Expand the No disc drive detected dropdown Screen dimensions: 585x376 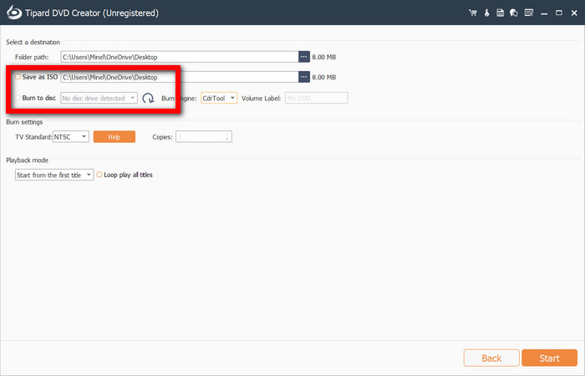pyautogui.click(x=99, y=98)
